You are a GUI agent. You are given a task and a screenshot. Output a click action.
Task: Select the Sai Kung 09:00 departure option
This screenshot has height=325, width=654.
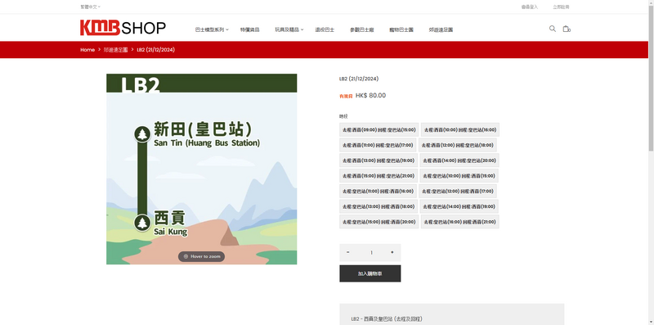(x=379, y=130)
